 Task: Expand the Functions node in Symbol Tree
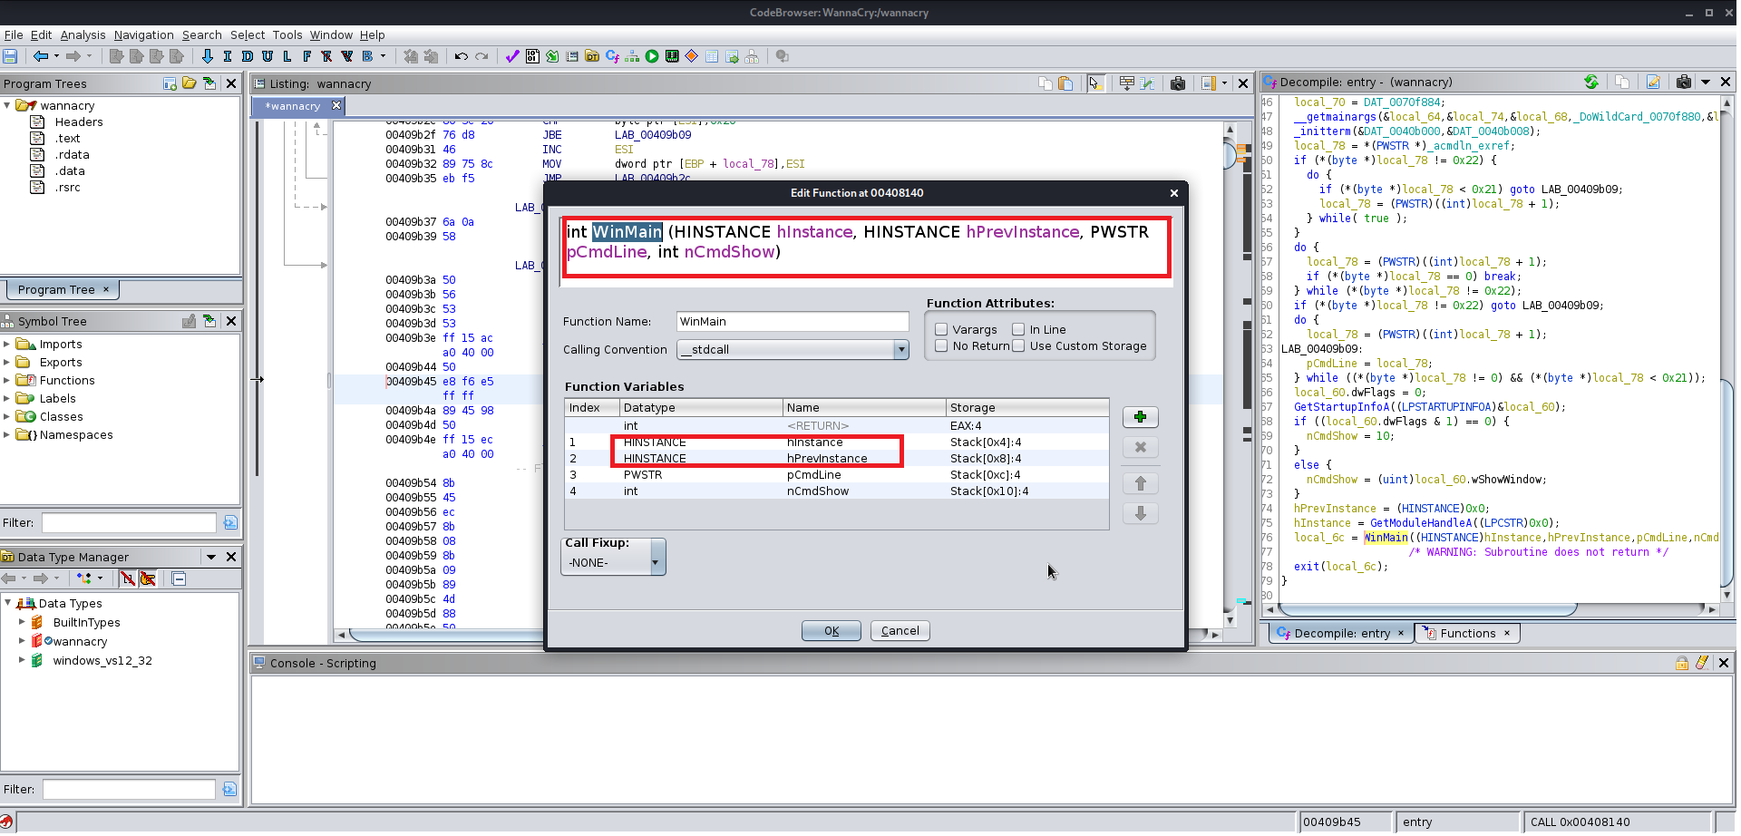coord(7,381)
